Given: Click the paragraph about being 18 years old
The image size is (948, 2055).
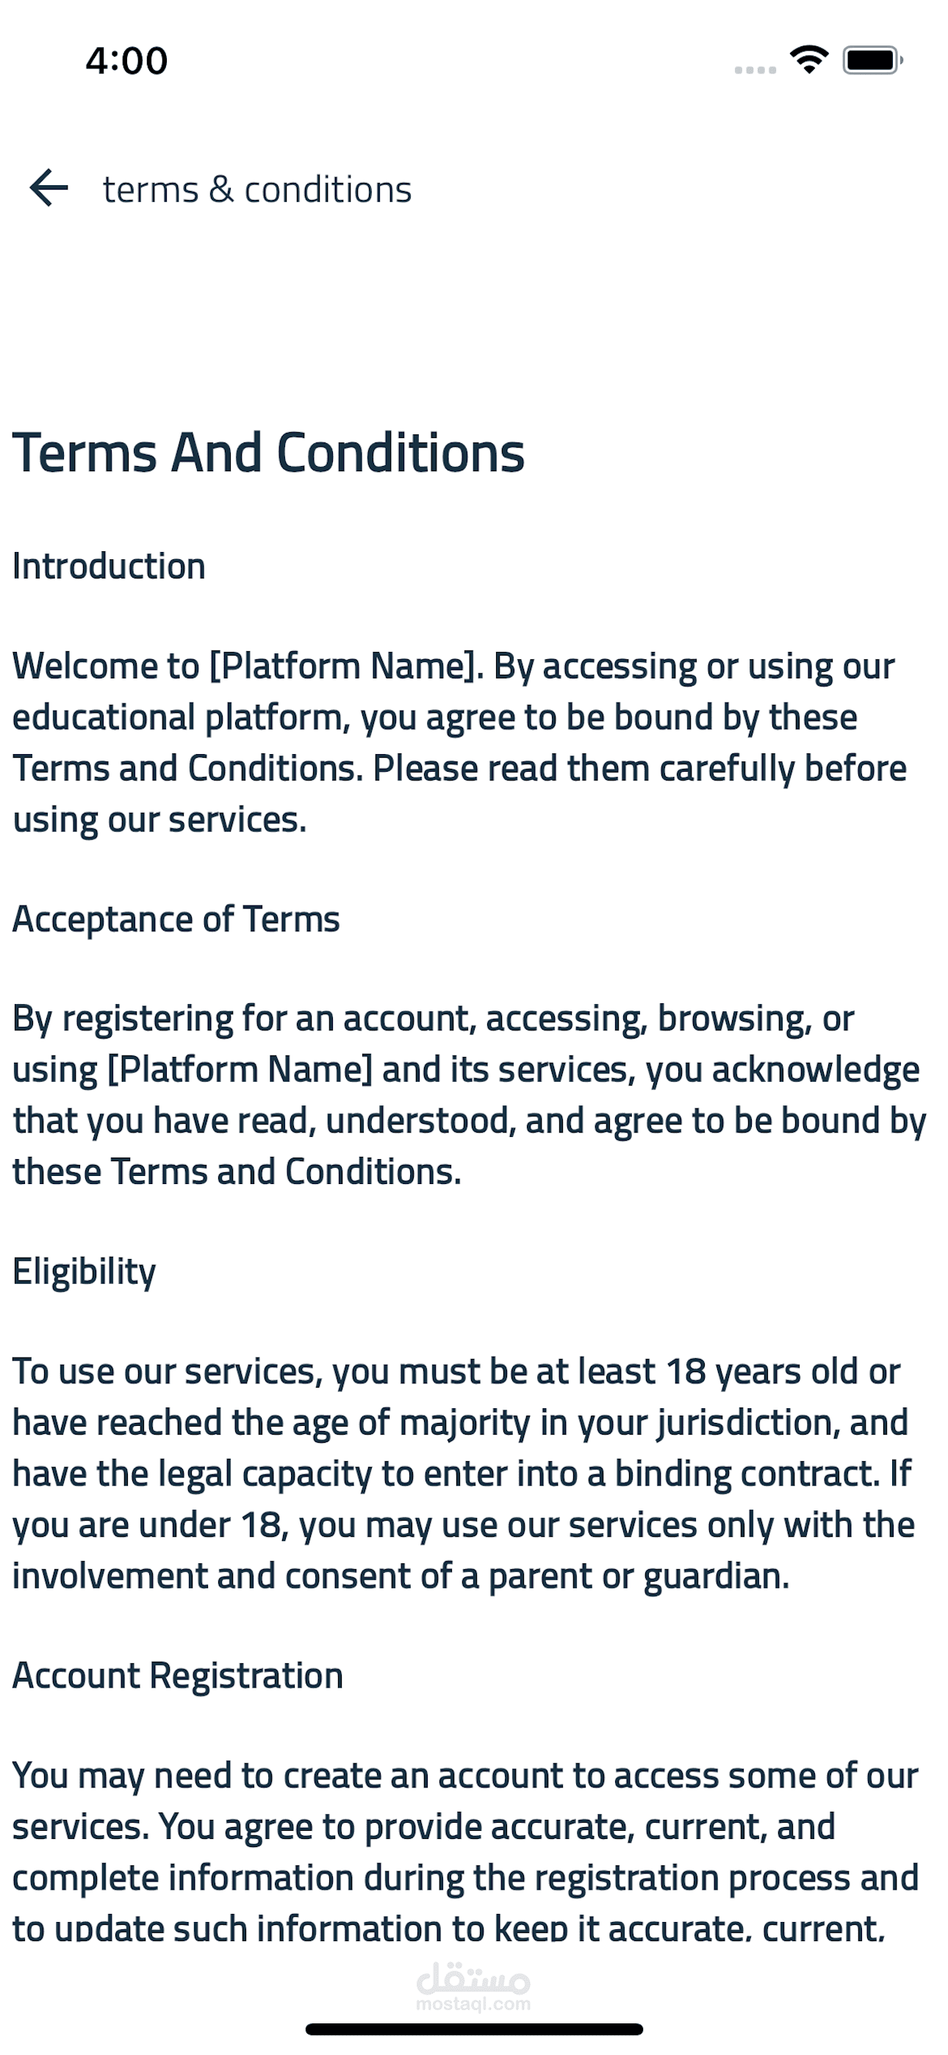Looking at the screenshot, I should point(463,1473).
